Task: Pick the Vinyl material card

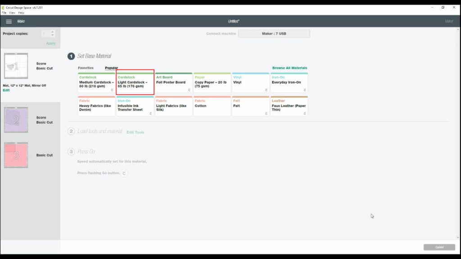Action: coord(250,83)
